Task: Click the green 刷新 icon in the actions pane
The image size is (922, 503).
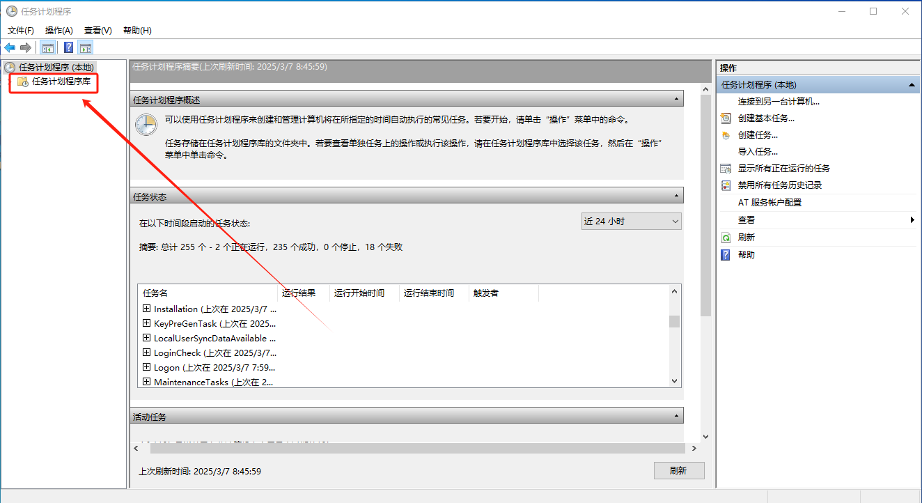Action: [726, 238]
